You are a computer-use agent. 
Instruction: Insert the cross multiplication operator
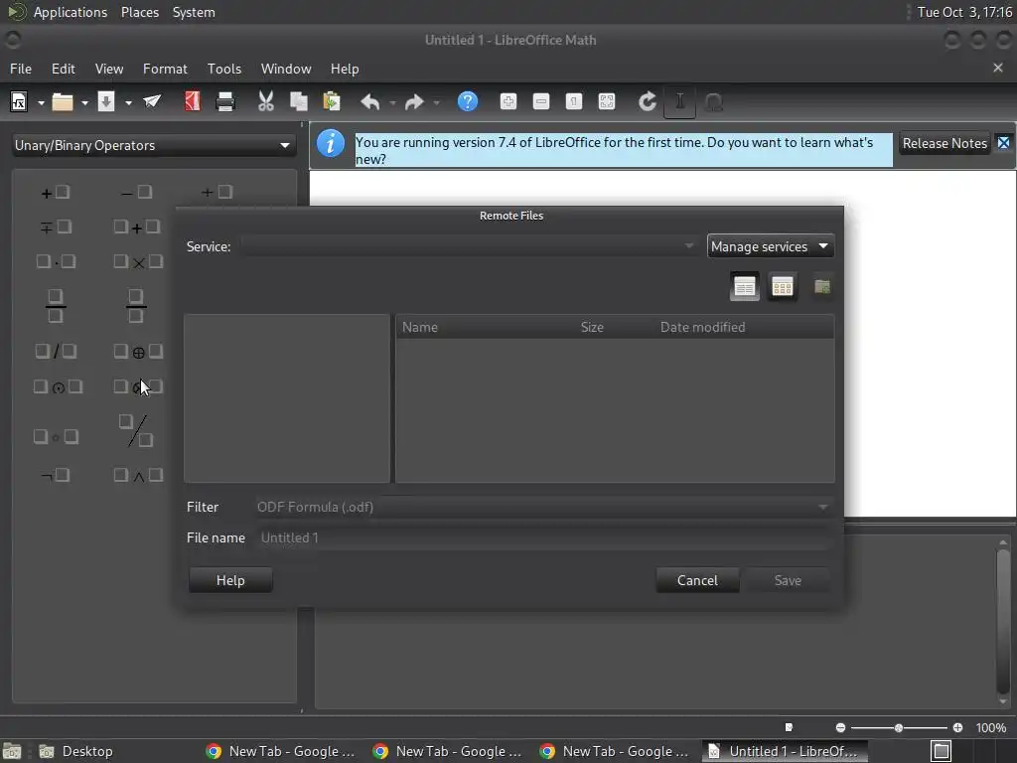point(137,261)
